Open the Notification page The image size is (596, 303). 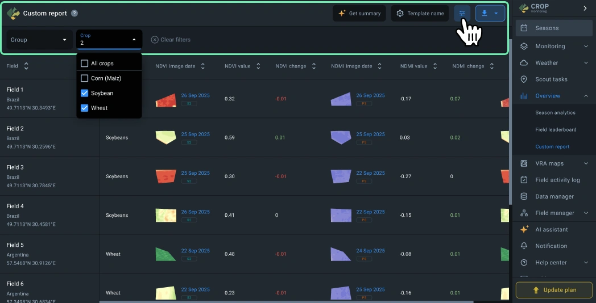551,246
